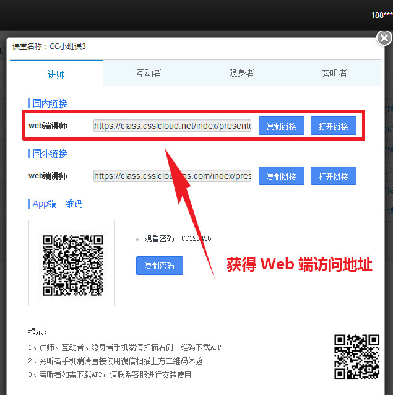Viewport: 393px width, 398px height.
Task: Click the 观看密码 CC123456 text
Action: coord(178,238)
